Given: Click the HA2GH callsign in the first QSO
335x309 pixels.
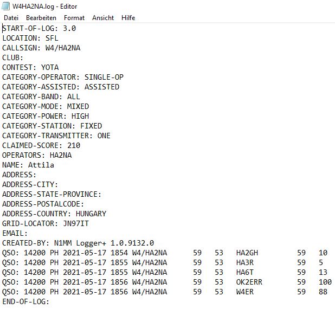Looking at the screenshot, I should point(247,253).
